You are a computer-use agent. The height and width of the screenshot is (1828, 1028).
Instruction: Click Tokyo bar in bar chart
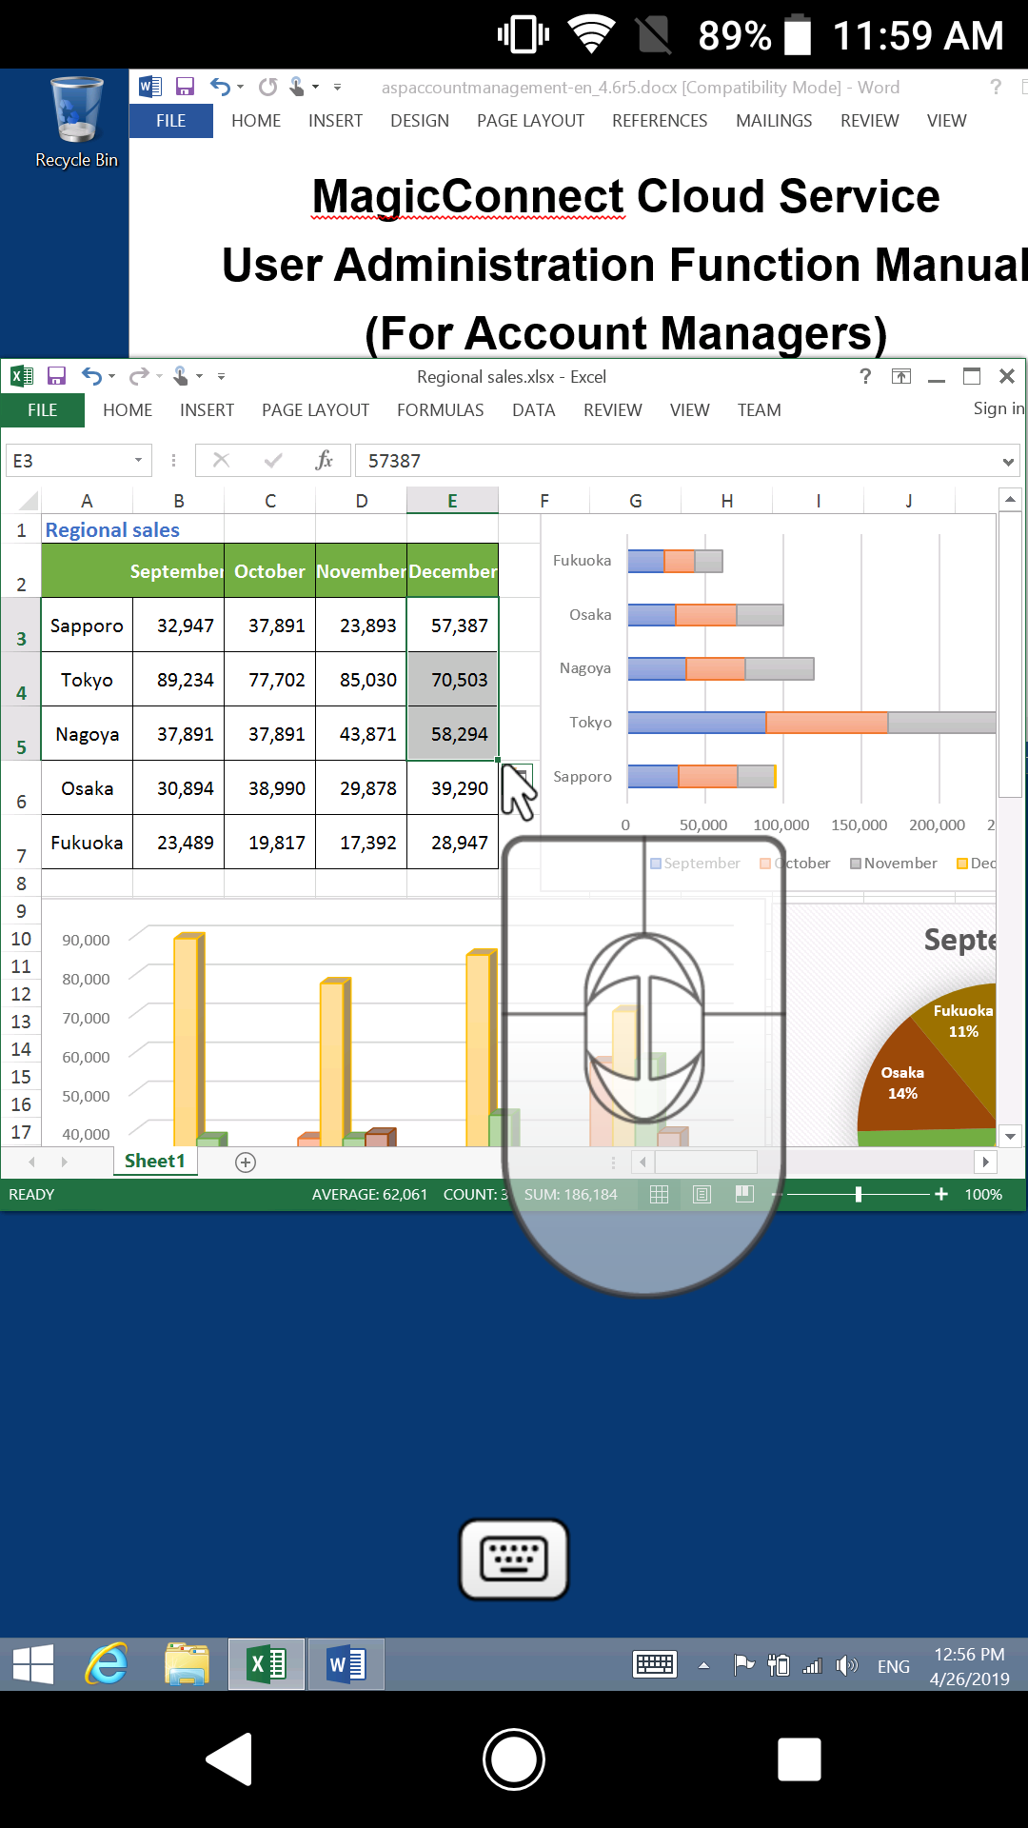point(810,722)
